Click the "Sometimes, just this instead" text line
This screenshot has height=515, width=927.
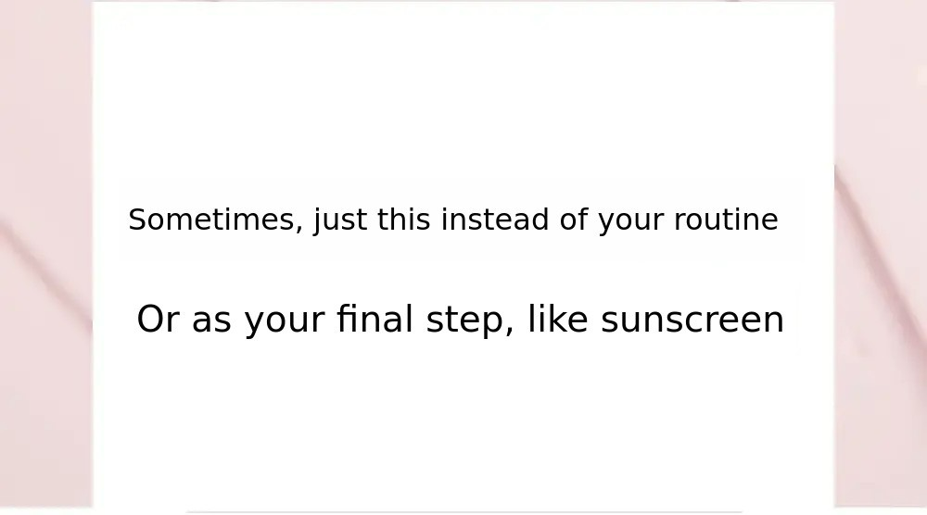click(x=452, y=220)
